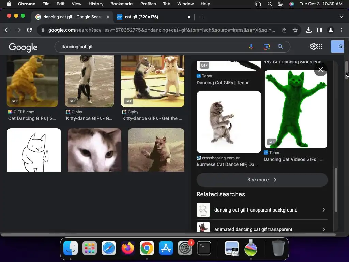Viewport: 349px width, 262px height.
Task: Start voice search with microphone icon
Action: pos(251,47)
